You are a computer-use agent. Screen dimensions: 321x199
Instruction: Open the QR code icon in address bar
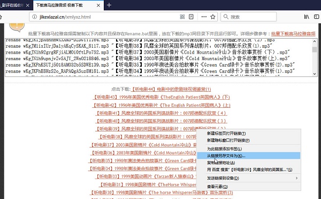[182, 17]
